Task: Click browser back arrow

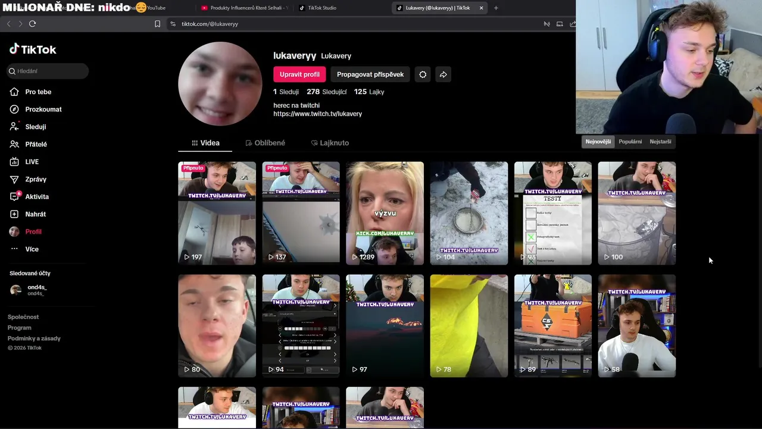Action: tap(9, 24)
